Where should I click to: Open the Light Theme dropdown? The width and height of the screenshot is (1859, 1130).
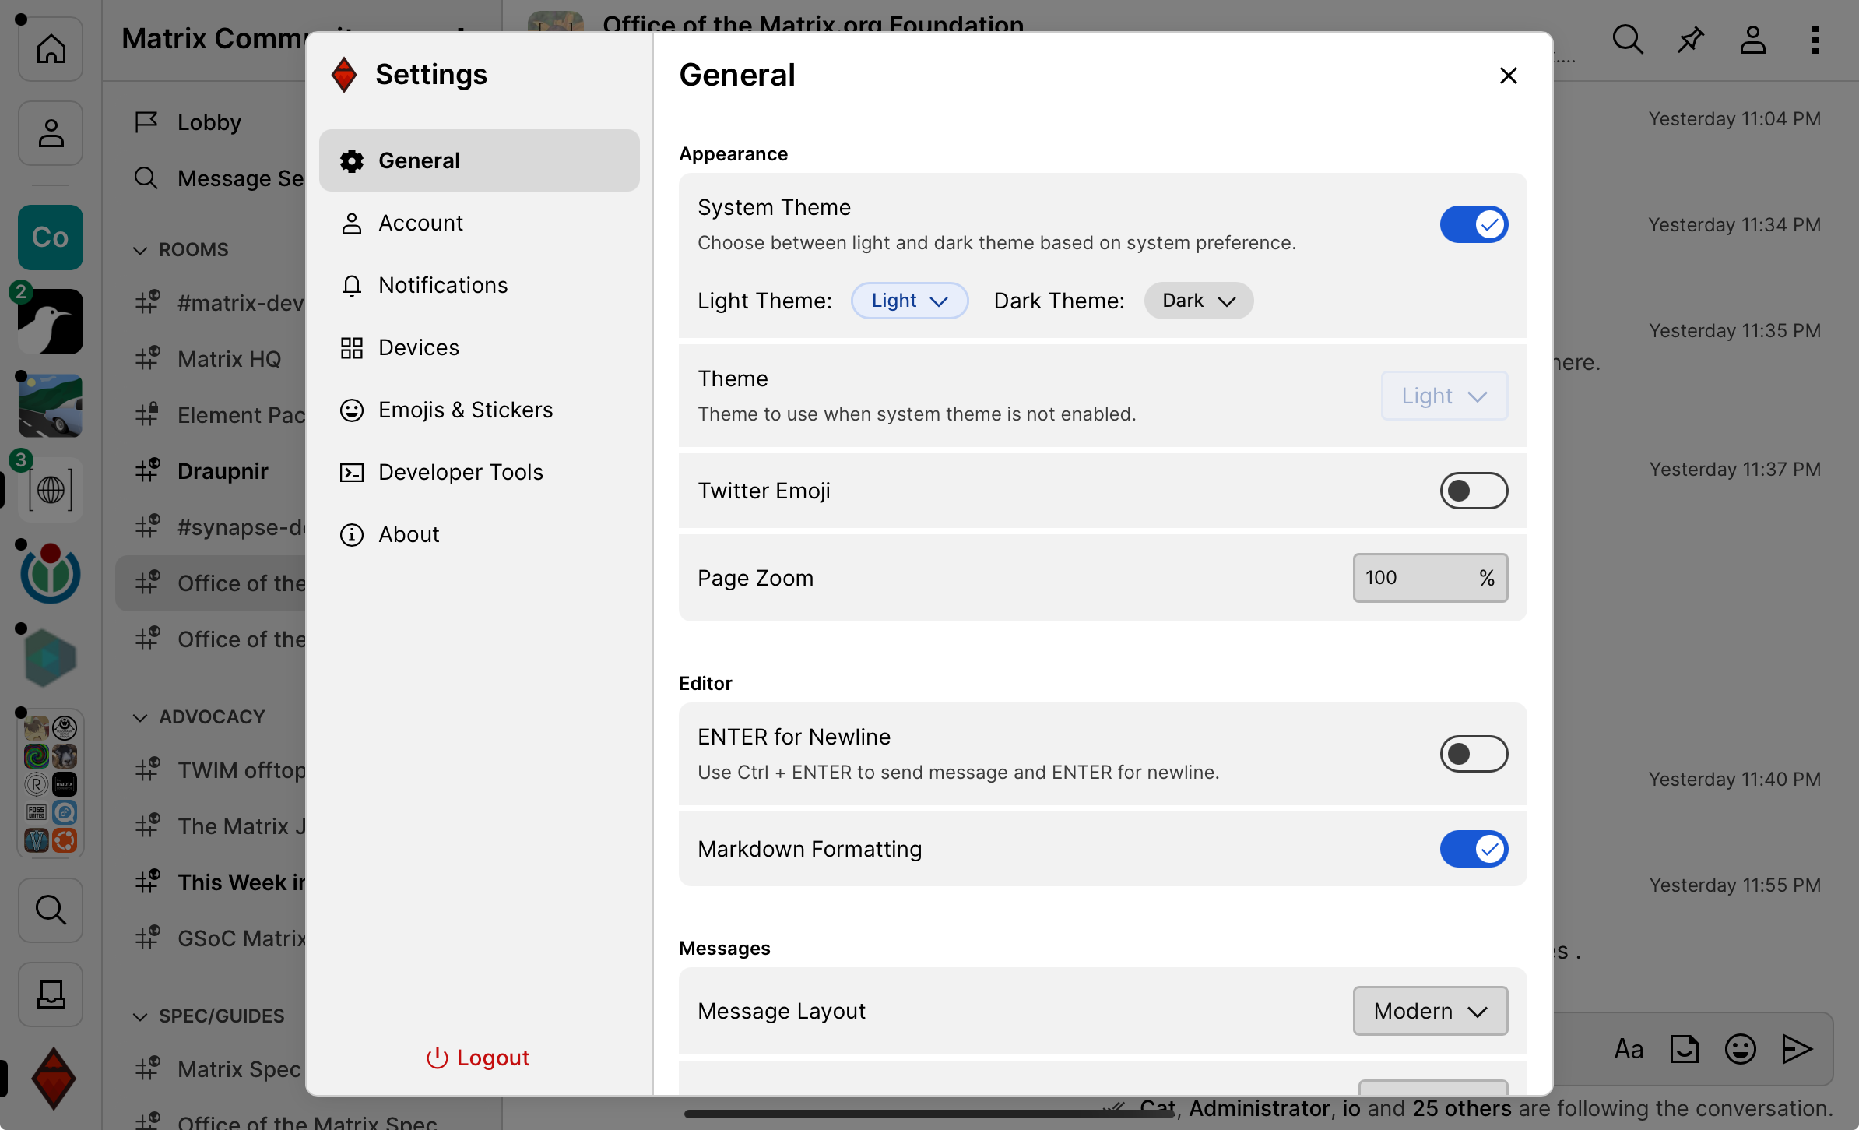[909, 301]
